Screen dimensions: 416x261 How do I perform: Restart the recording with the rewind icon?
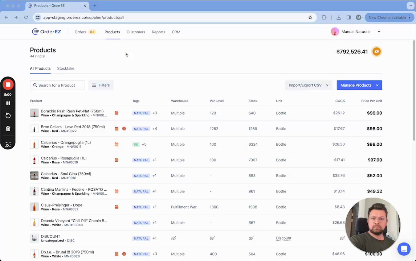coord(8,116)
